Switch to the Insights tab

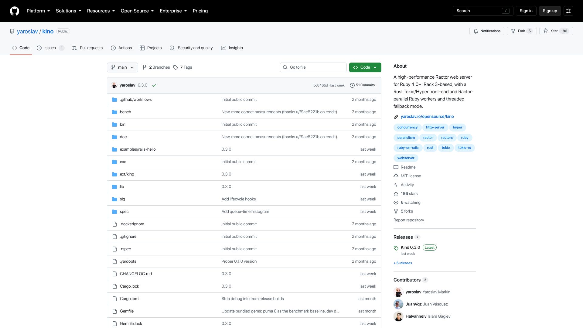[x=232, y=48]
